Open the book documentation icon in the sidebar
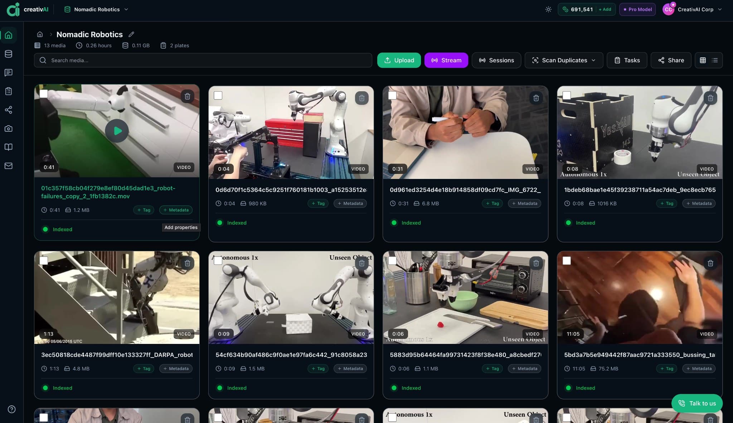Screen dimensions: 733x423 (9, 147)
